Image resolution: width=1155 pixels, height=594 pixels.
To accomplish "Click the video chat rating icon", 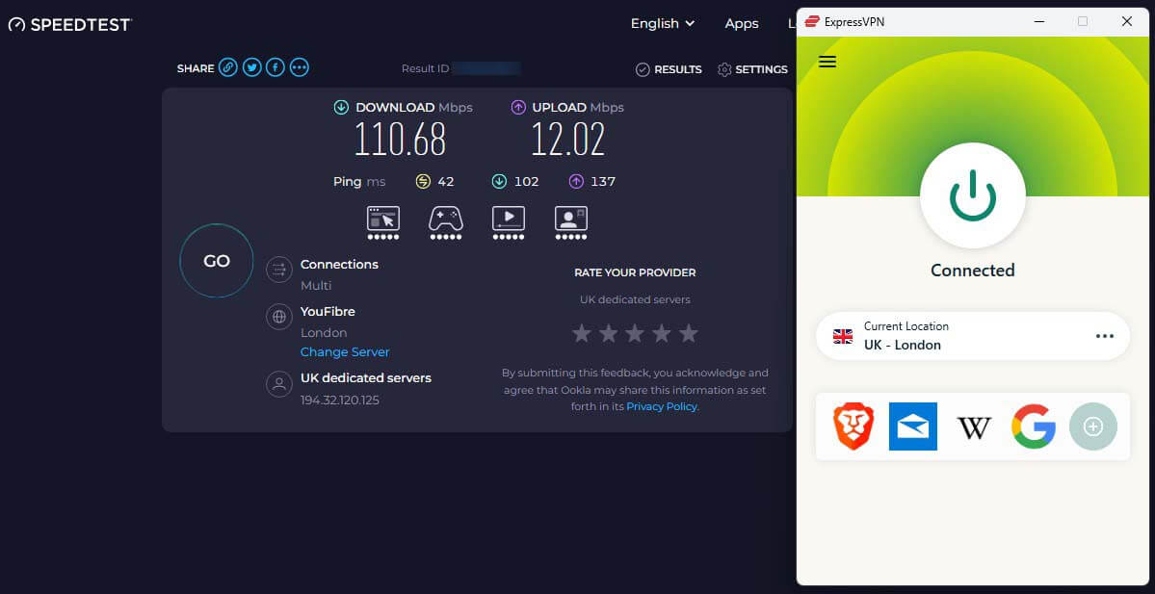I will [571, 223].
